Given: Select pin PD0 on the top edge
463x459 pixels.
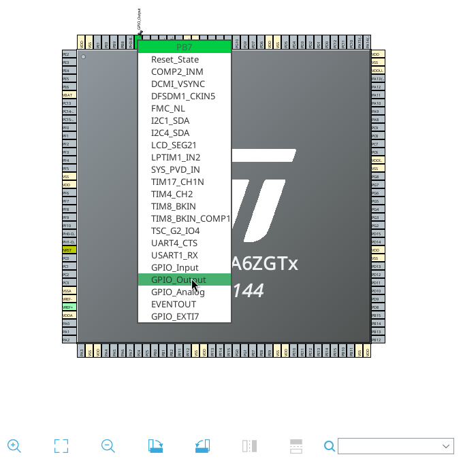Looking at the screenshot, I should pos(327,42).
